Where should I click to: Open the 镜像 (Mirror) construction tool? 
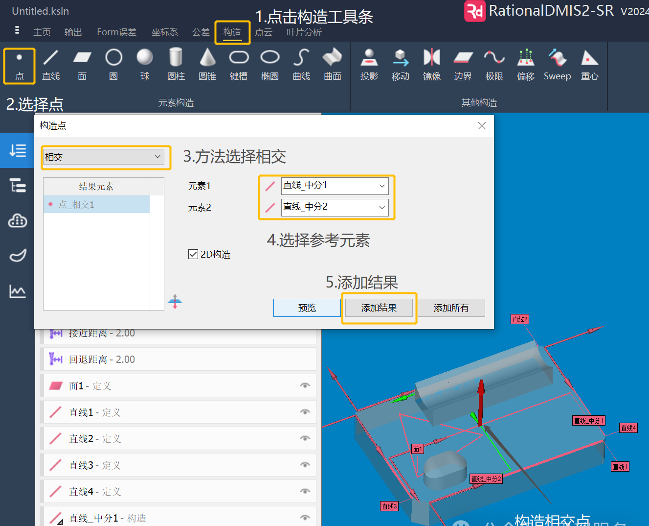point(432,64)
